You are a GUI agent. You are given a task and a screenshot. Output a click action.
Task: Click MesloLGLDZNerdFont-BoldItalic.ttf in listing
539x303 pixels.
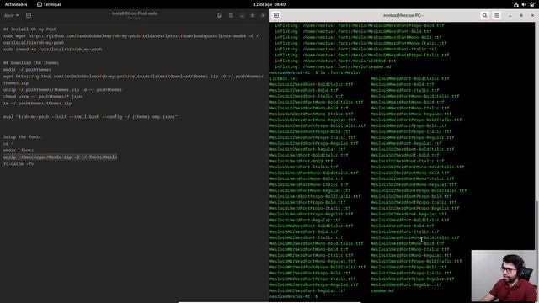click(x=311, y=84)
